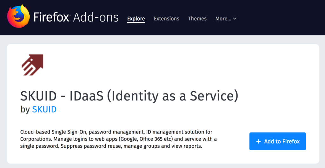Click the Firefox logo icon
The height and width of the screenshot is (168, 325).
click(18, 16)
